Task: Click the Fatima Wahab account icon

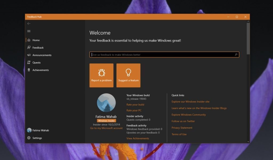Action: 29,130
